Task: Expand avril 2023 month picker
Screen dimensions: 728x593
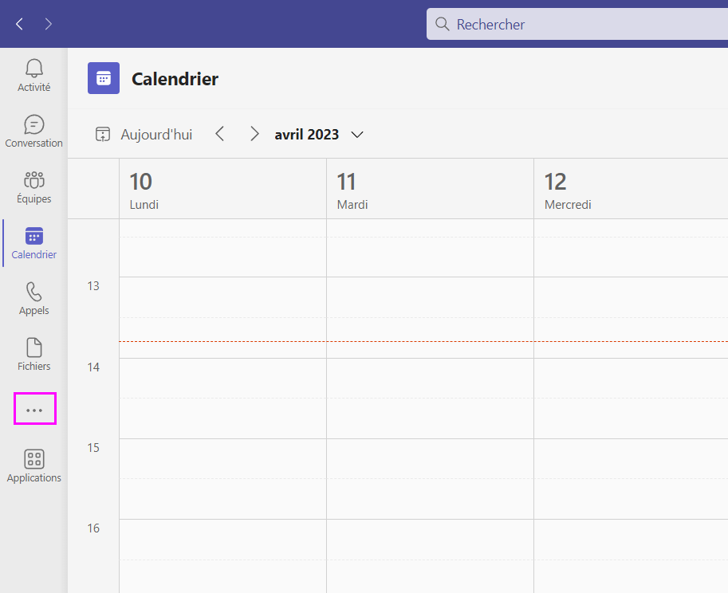Action: click(318, 135)
